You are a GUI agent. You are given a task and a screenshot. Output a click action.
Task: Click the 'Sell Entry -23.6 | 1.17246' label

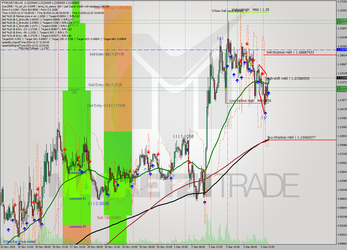click(x=106, y=105)
